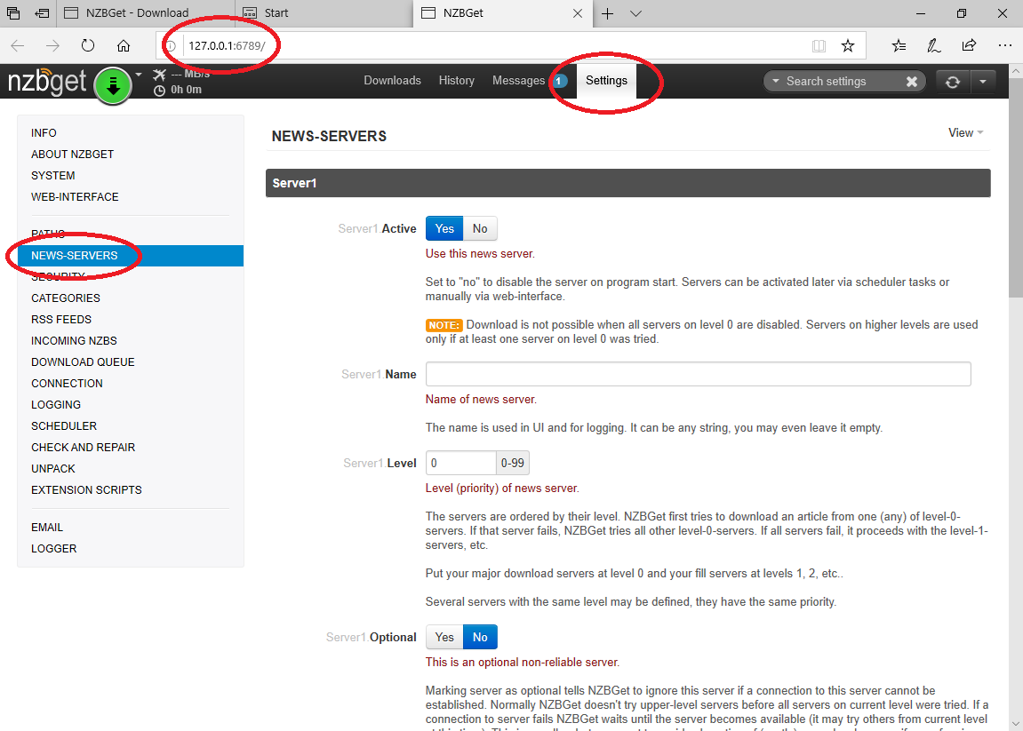
Task: Select NEWS-SERVERS in sidebar
Action: pos(130,256)
